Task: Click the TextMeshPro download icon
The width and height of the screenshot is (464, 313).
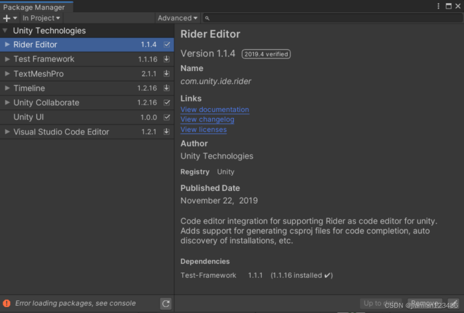Action: [166, 74]
